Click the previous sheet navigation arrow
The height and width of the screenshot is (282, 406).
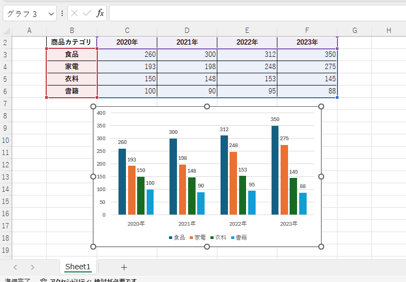pos(15,267)
